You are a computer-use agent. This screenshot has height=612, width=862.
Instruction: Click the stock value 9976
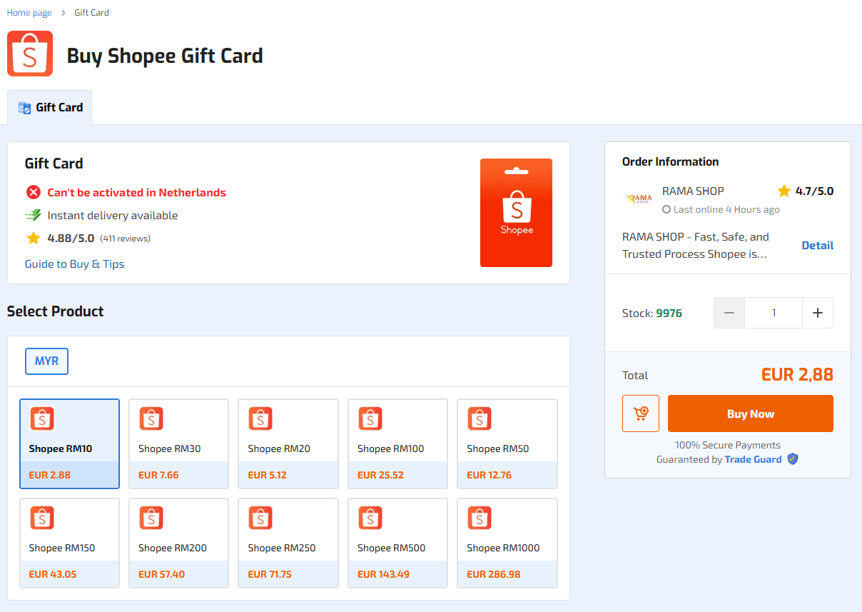tap(669, 313)
